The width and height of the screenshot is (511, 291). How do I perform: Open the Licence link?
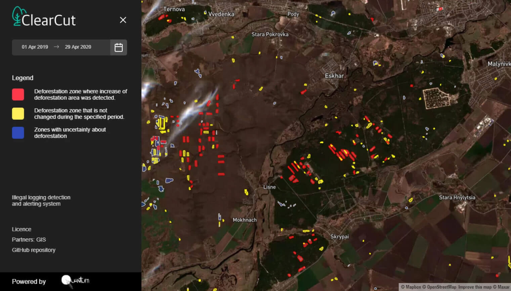[x=22, y=229]
